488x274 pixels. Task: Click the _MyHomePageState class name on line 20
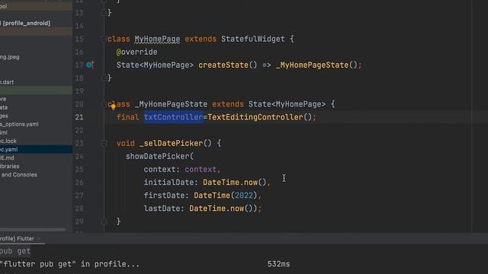(171, 104)
